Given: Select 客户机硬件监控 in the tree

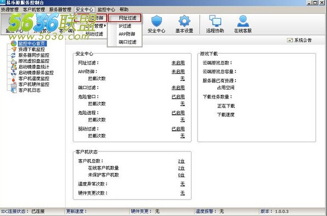Looking at the screenshot, I should click(34, 84).
